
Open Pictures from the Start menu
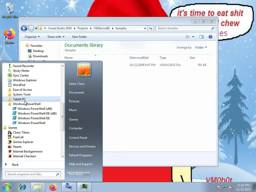pos(74,101)
